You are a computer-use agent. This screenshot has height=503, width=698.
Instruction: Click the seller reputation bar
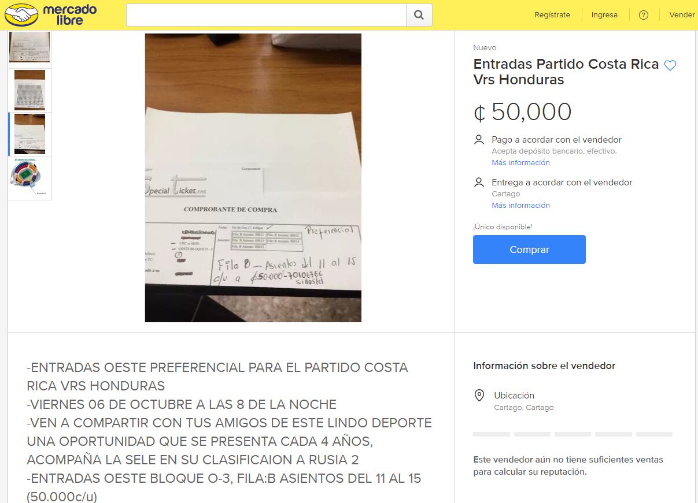click(x=573, y=434)
